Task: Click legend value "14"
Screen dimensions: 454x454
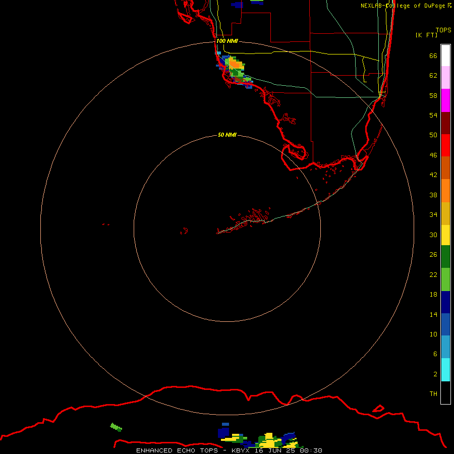Action: point(433,315)
